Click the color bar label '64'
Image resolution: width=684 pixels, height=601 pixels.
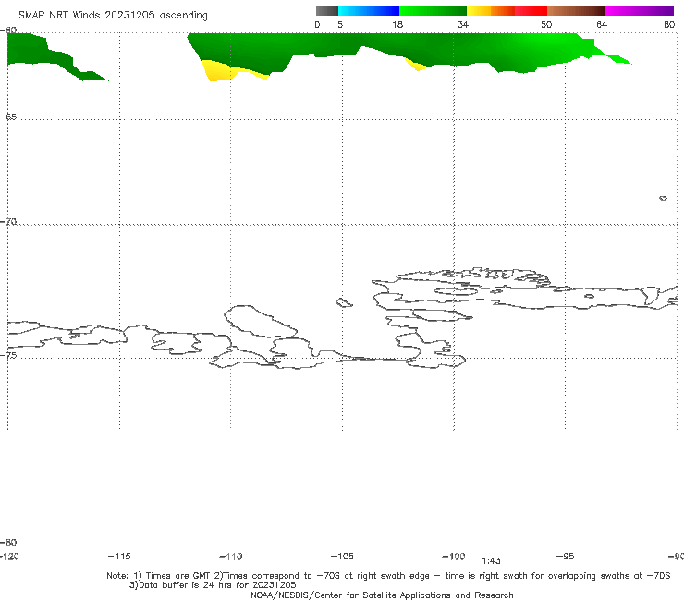click(x=602, y=24)
